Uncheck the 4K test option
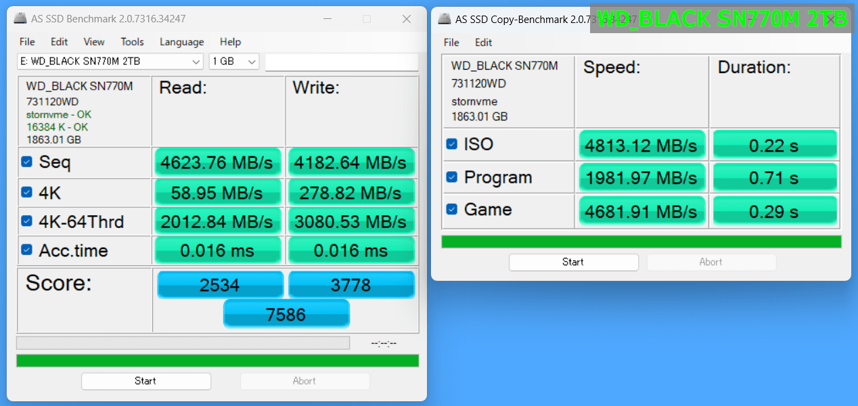This screenshot has width=858, height=406. [x=25, y=192]
